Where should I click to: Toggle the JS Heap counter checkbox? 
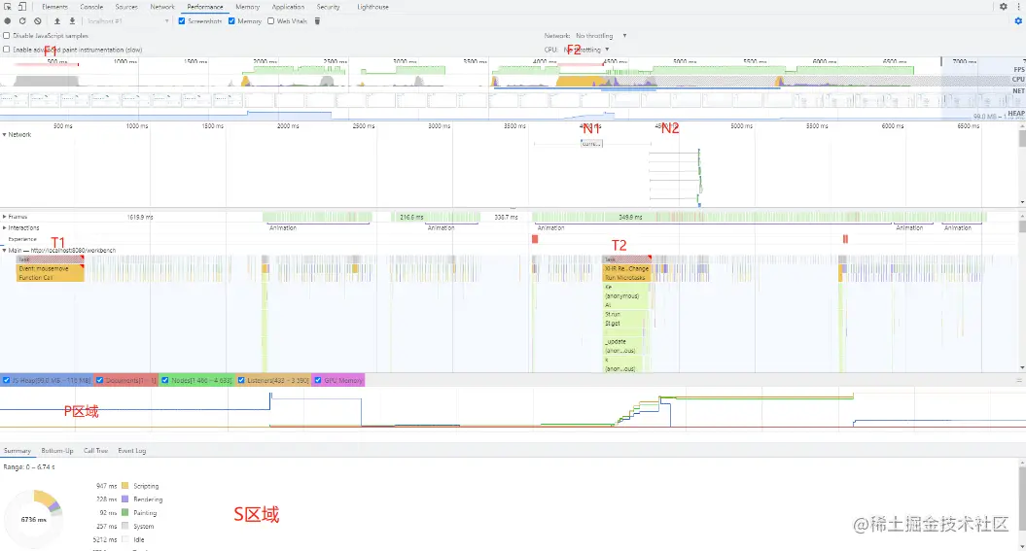(7, 380)
